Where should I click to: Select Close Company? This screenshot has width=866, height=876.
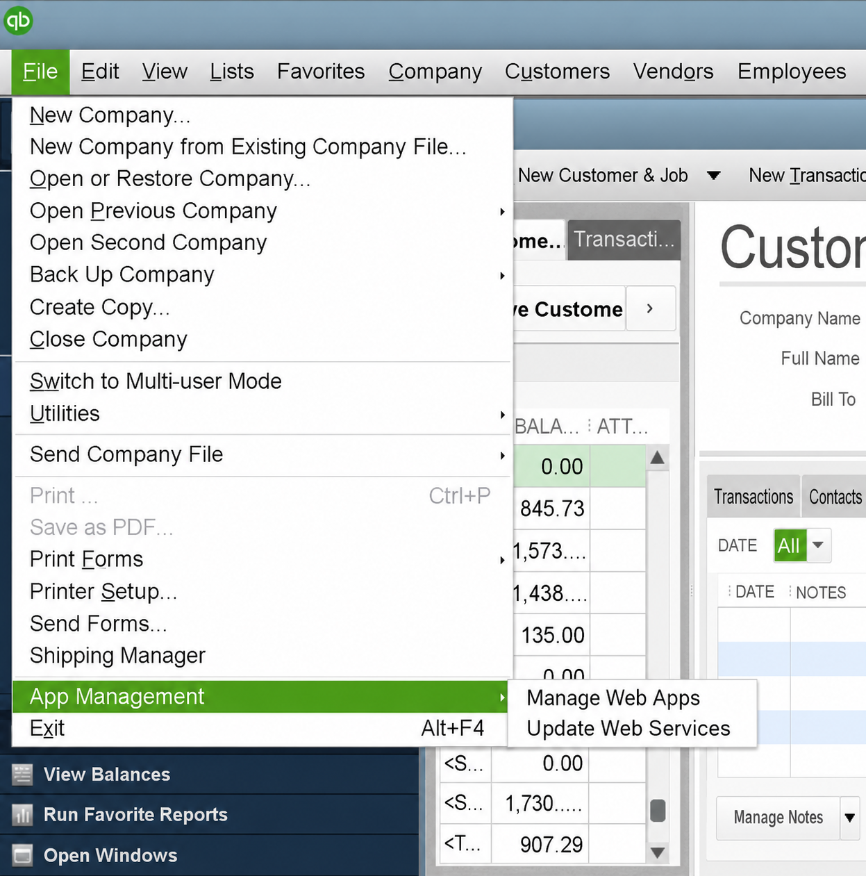coord(263,340)
